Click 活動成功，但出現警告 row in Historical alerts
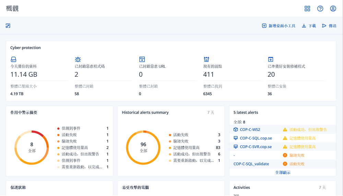Image resolution: width=343 pixels, height=196 pixels. 194,154
